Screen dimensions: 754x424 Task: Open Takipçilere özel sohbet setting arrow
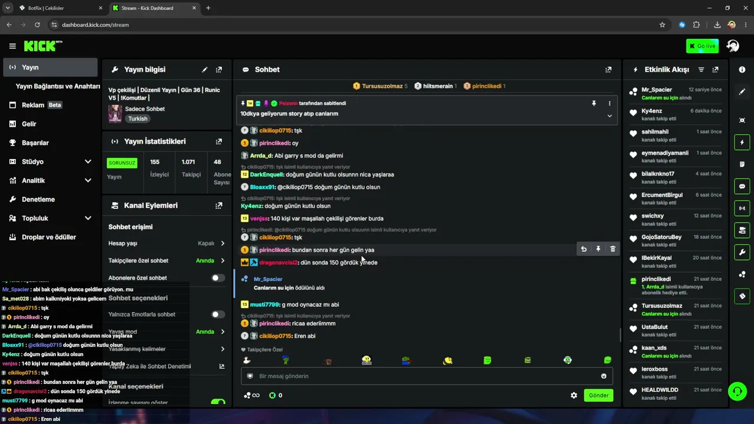(x=223, y=260)
